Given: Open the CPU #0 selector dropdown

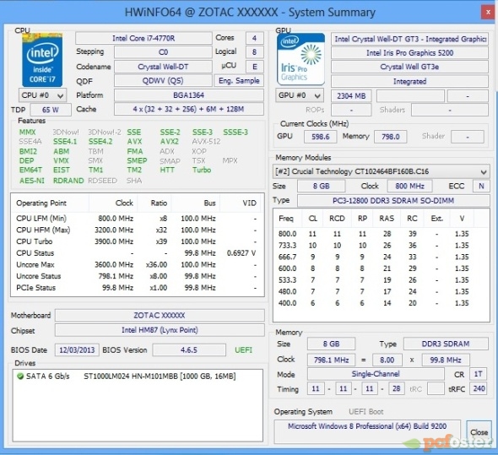Looking at the screenshot, I should tap(42, 95).
